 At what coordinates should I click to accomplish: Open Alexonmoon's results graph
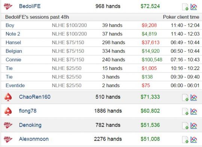[x=194, y=140]
